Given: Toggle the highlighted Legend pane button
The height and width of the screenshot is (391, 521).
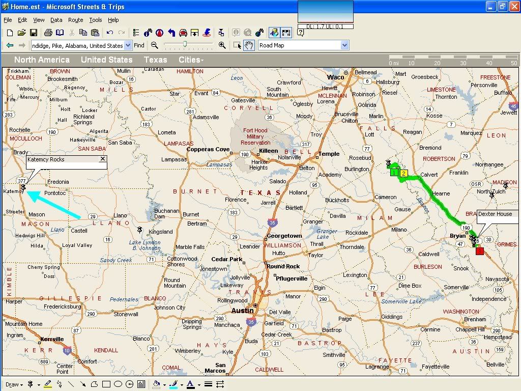Looking at the screenshot, I should pyautogui.click(x=274, y=33).
